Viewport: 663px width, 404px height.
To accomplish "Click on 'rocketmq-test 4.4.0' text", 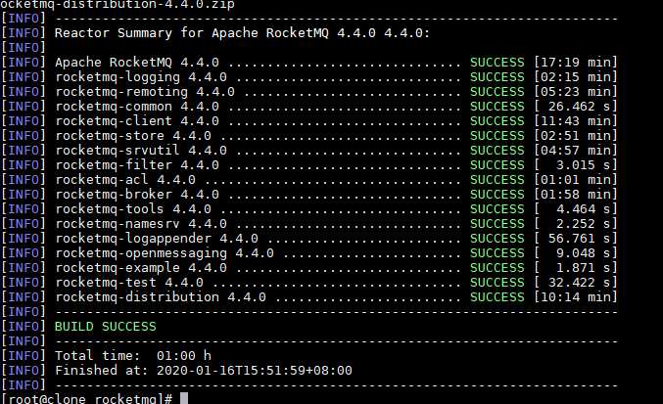I will (129, 283).
